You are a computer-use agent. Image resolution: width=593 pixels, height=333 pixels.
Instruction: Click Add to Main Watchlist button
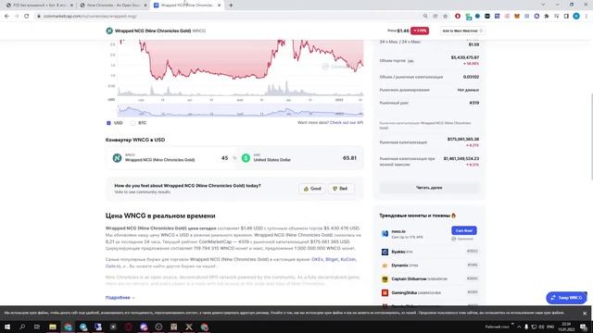coord(462,31)
